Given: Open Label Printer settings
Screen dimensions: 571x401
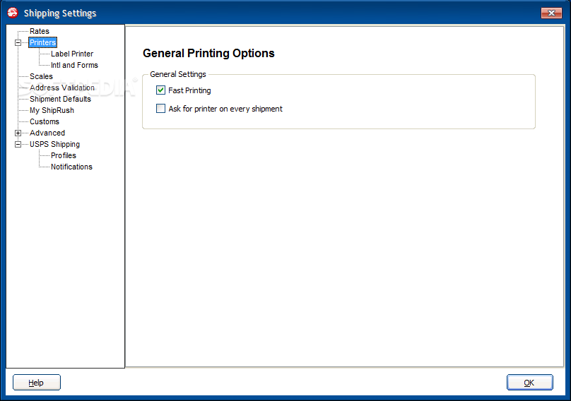Looking at the screenshot, I should pos(72,54).
